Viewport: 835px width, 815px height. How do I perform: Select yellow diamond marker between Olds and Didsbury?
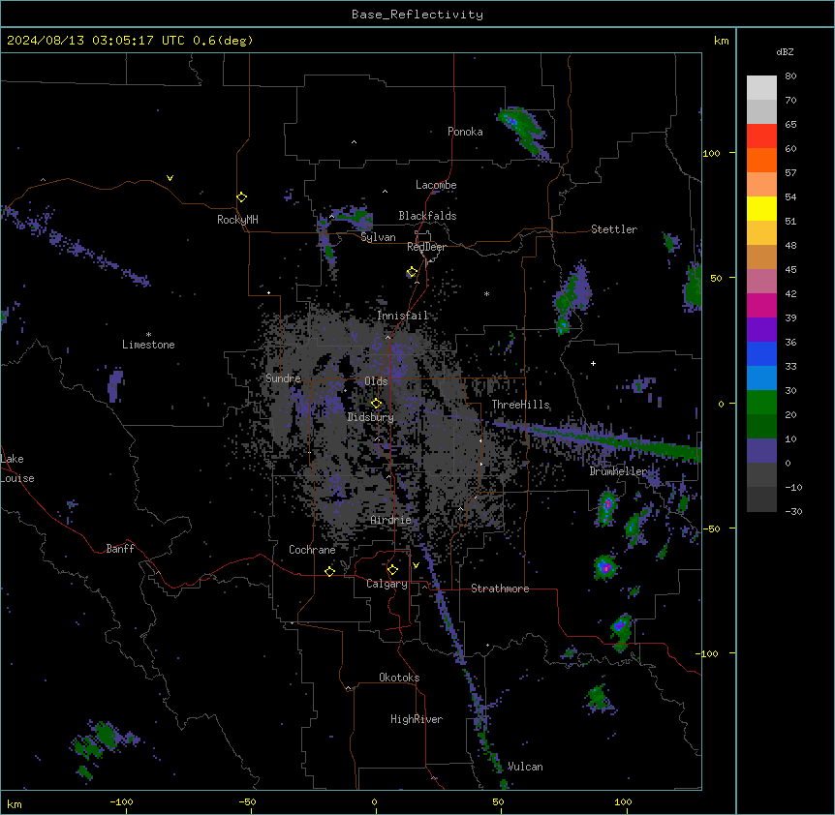click(376, 404)
